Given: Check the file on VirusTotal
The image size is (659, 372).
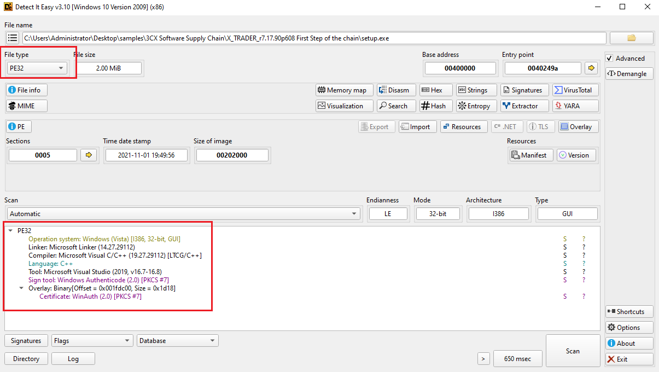Looking at the screenshot, I should coord(575,90).
